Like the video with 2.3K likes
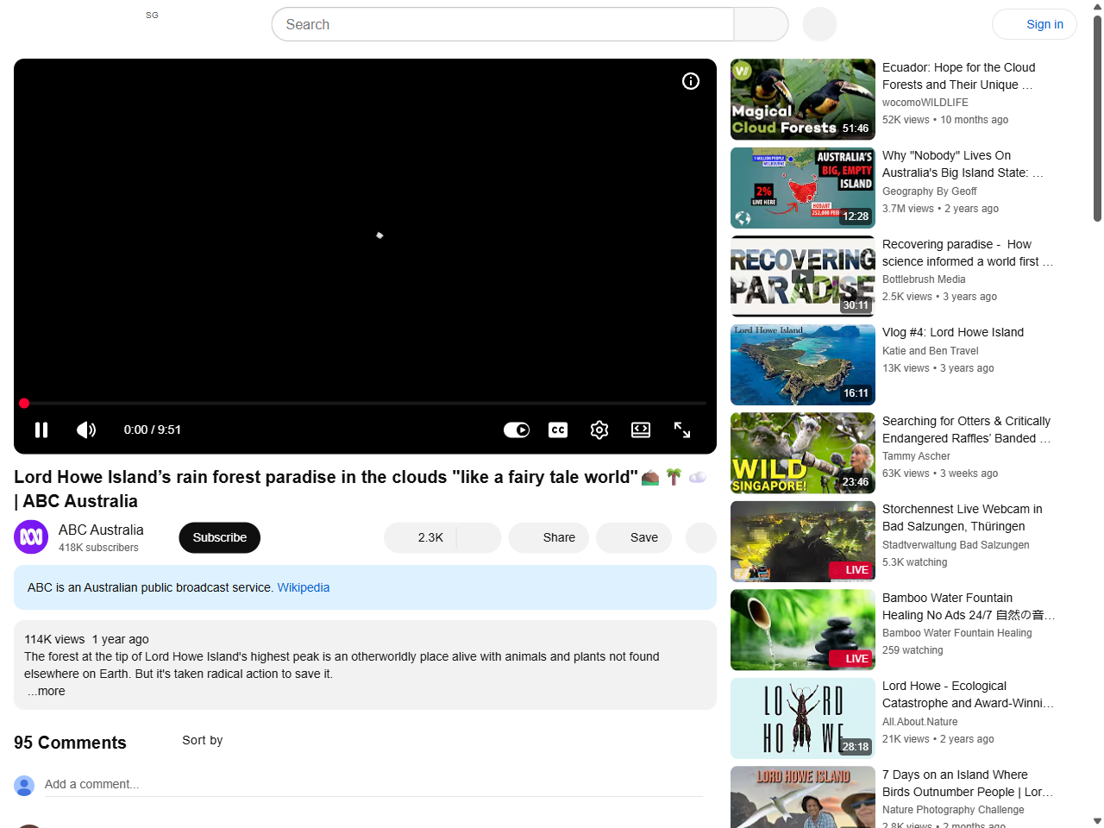 [x=420, y=537]
